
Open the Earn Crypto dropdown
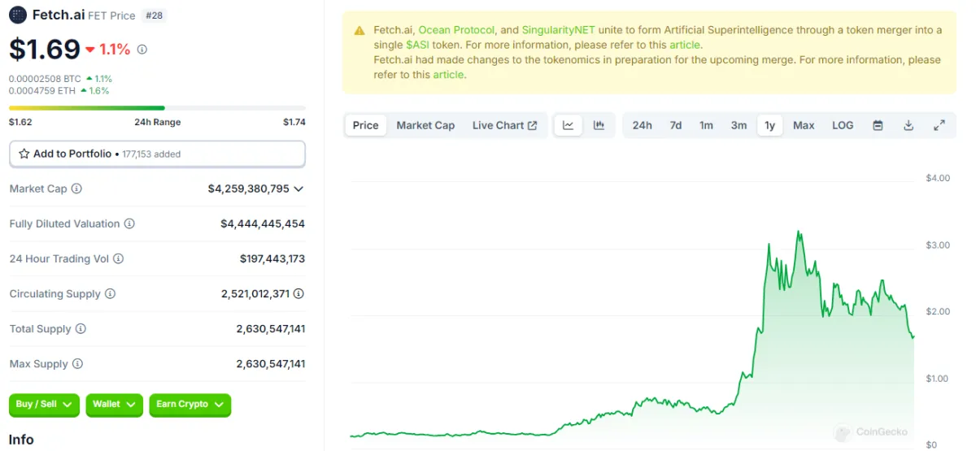(x=190, y=405)
